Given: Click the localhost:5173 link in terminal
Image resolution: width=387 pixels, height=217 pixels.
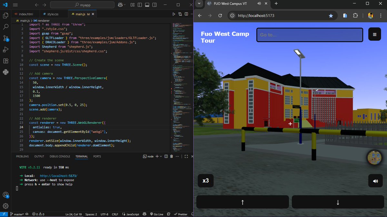Looking at the screenshot, I should (x=59, y=176).
